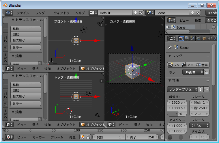This screenshot has width=219, height=143.
Task: Click the 音声 audio render button
Action: click(202, 65)
